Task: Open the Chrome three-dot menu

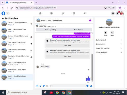Action: pos(124,8)
